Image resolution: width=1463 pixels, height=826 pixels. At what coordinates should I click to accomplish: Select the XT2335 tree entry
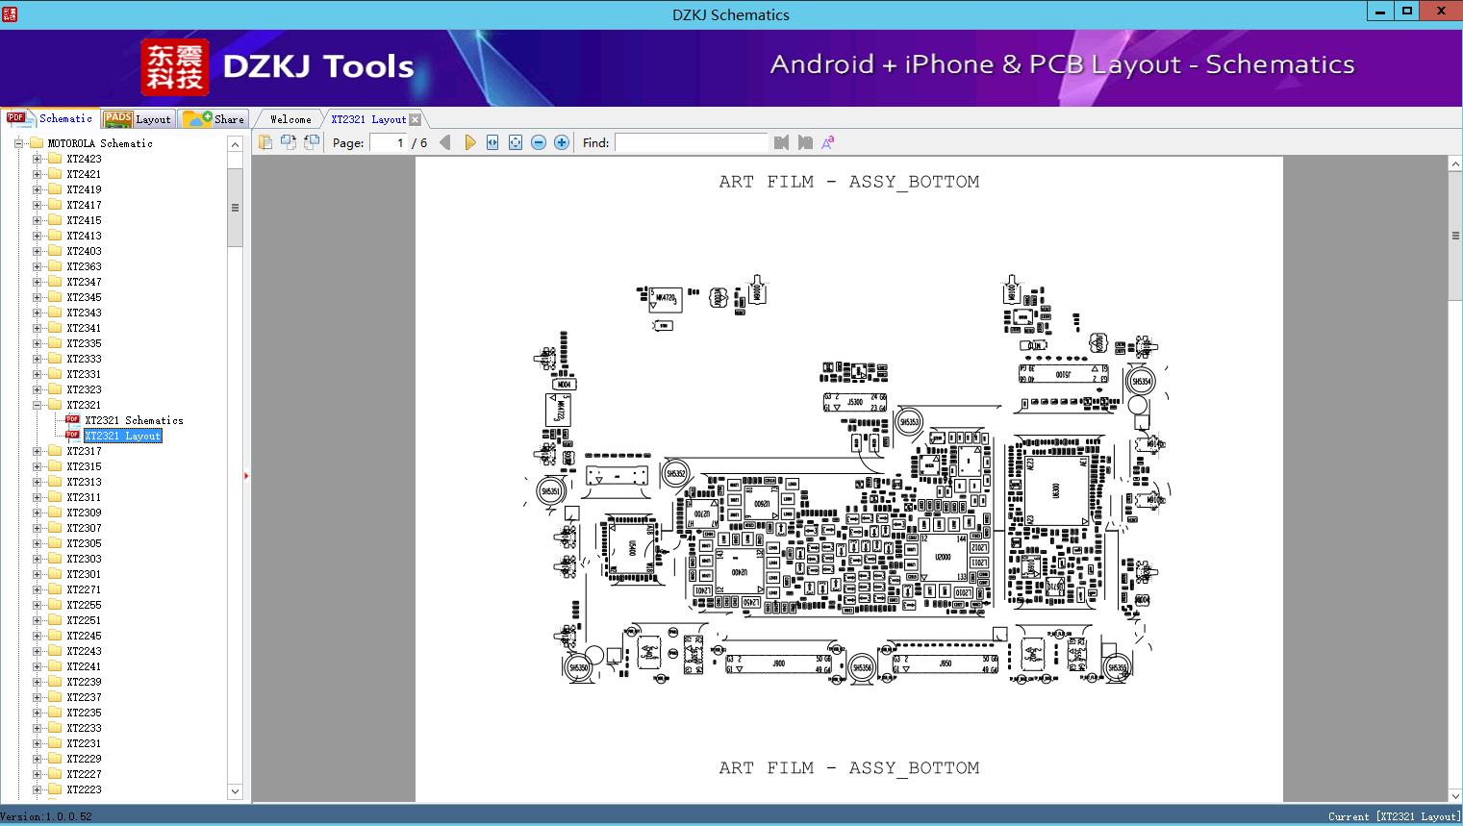click(x=84, y=343)
